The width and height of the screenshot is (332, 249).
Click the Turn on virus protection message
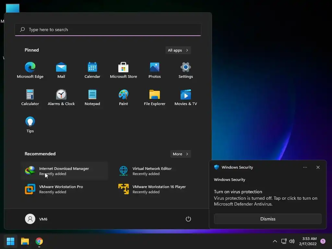pyautogui.click(x=266, y=198)
